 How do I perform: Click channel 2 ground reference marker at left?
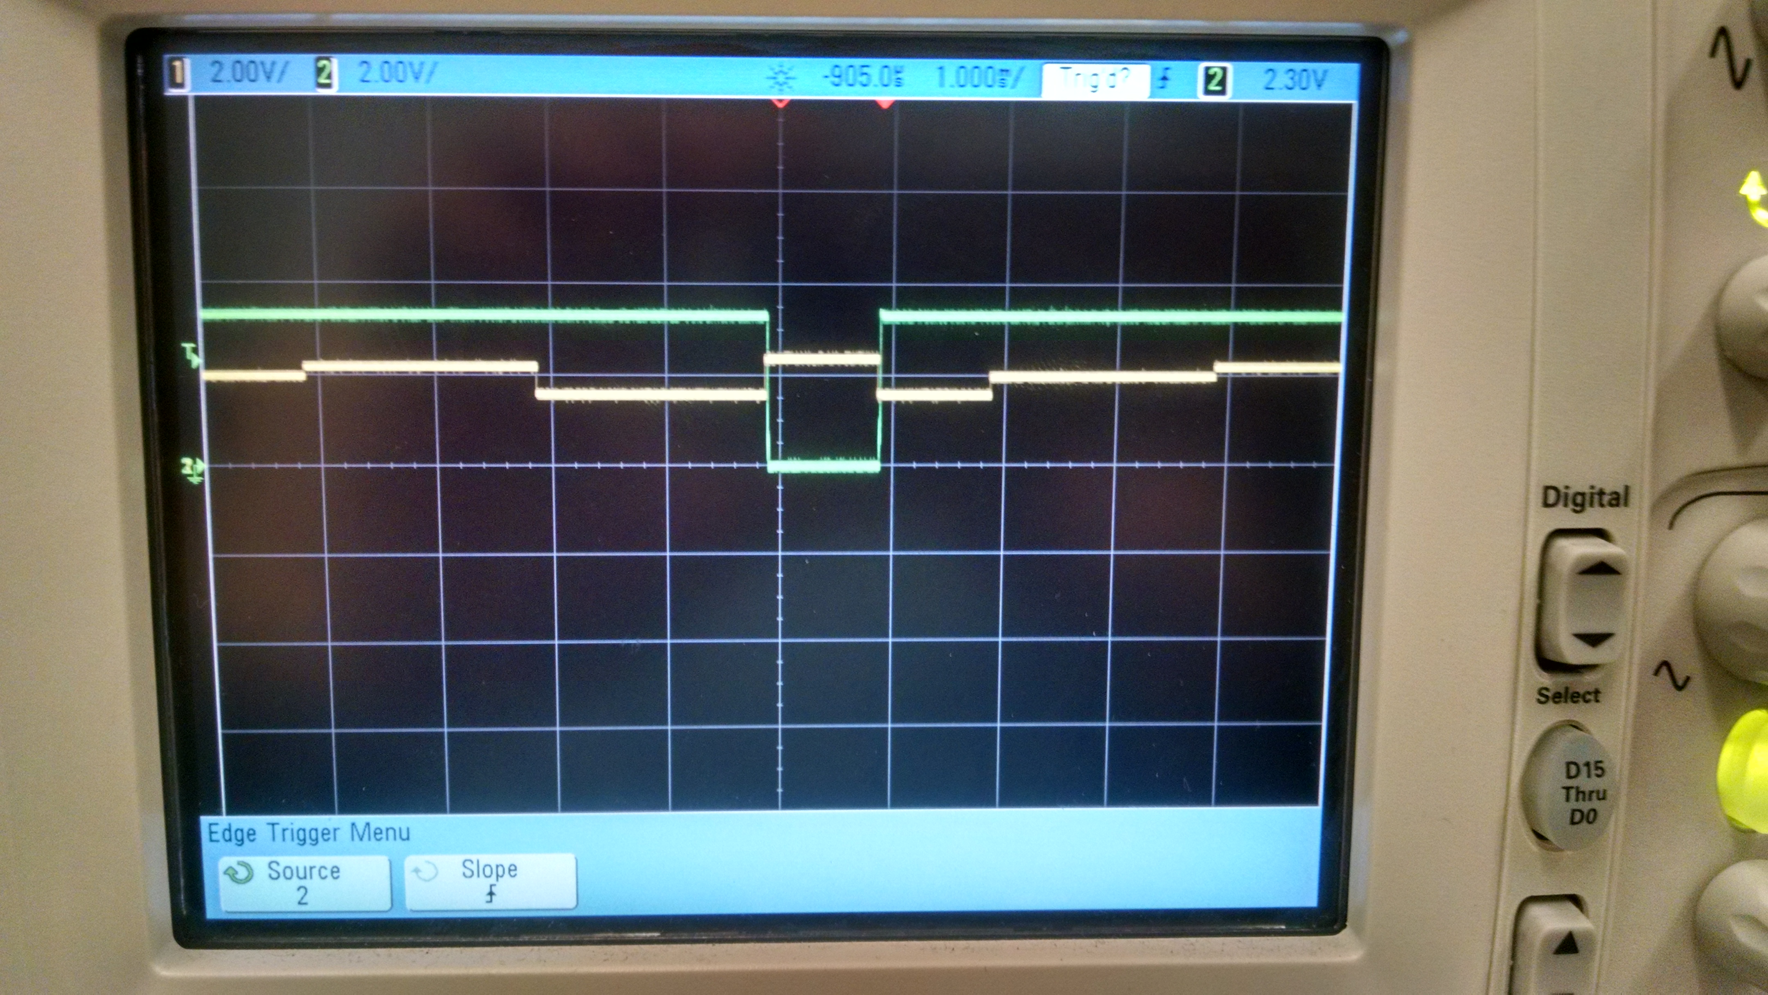[x=192, y=469]
